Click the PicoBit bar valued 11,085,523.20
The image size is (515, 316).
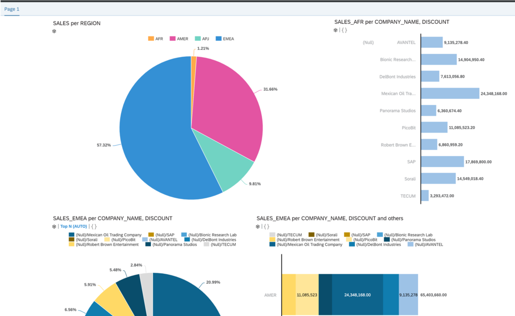click(x=434, y=127)
